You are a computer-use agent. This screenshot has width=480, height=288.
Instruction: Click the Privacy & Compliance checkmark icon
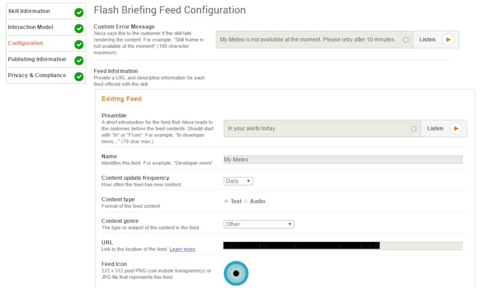click(79, 76)
